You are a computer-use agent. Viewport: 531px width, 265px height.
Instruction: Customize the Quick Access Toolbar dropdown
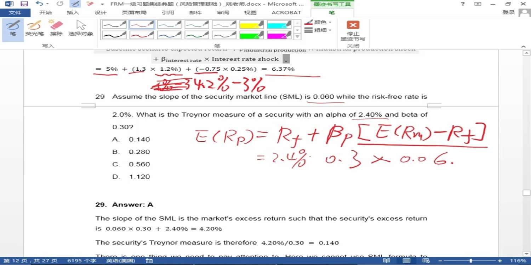[x=102, y=4]
